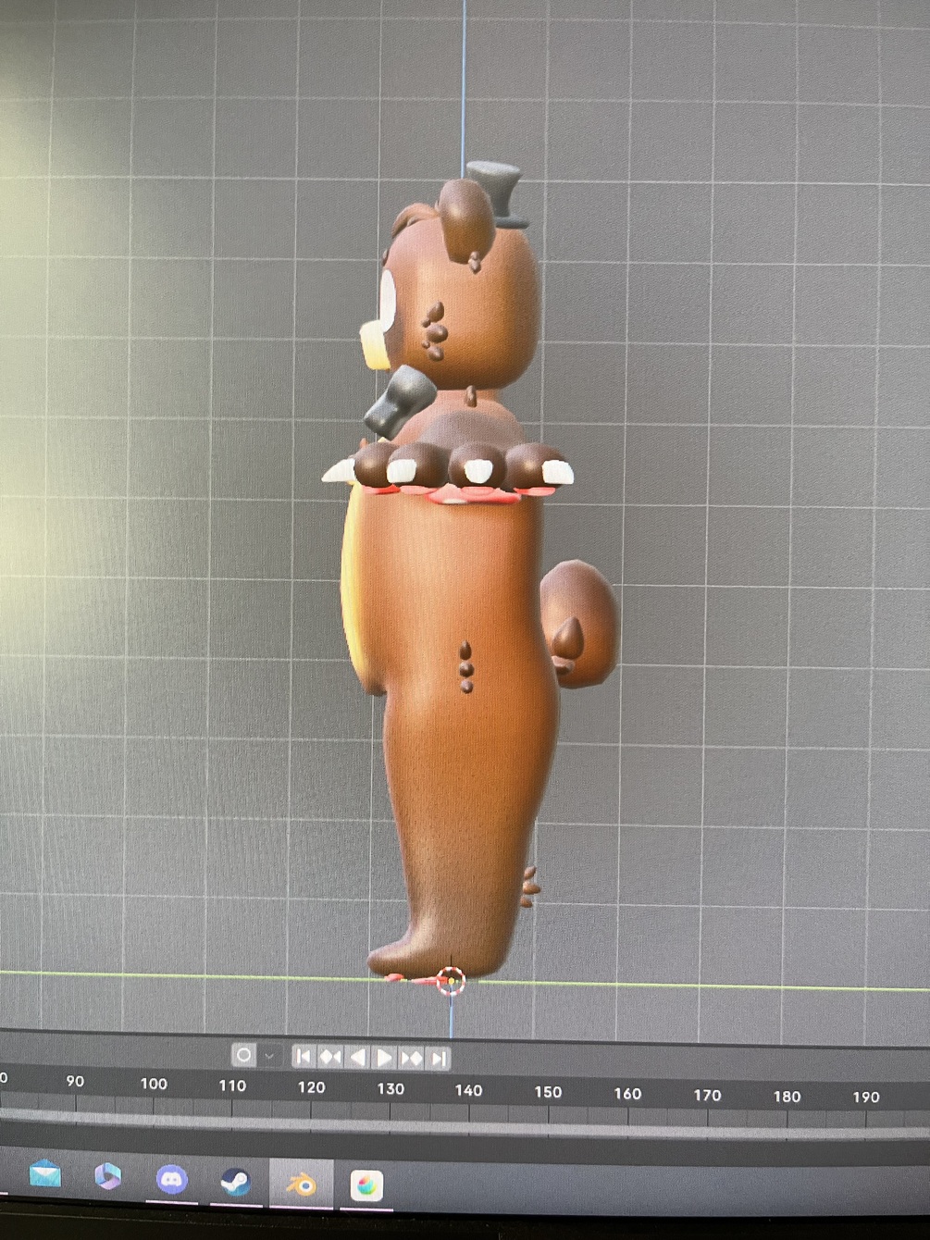
Task: Open the auto keyframing options dropdown
Action: pyautogui.click(x=269, y=1055)
